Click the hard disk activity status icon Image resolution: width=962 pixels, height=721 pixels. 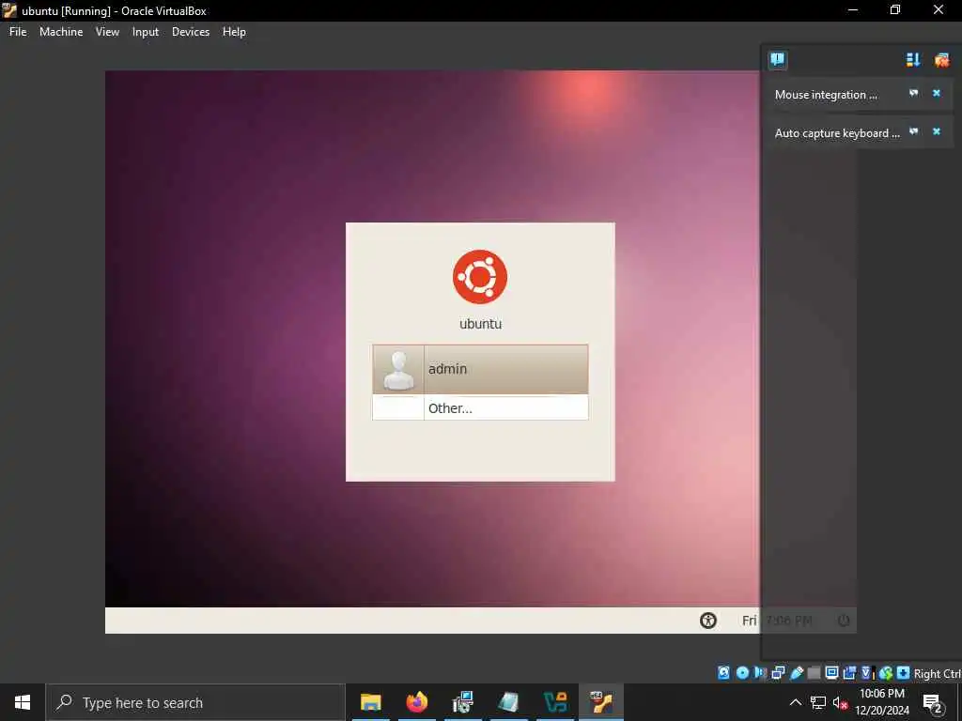tap(724, 673)
